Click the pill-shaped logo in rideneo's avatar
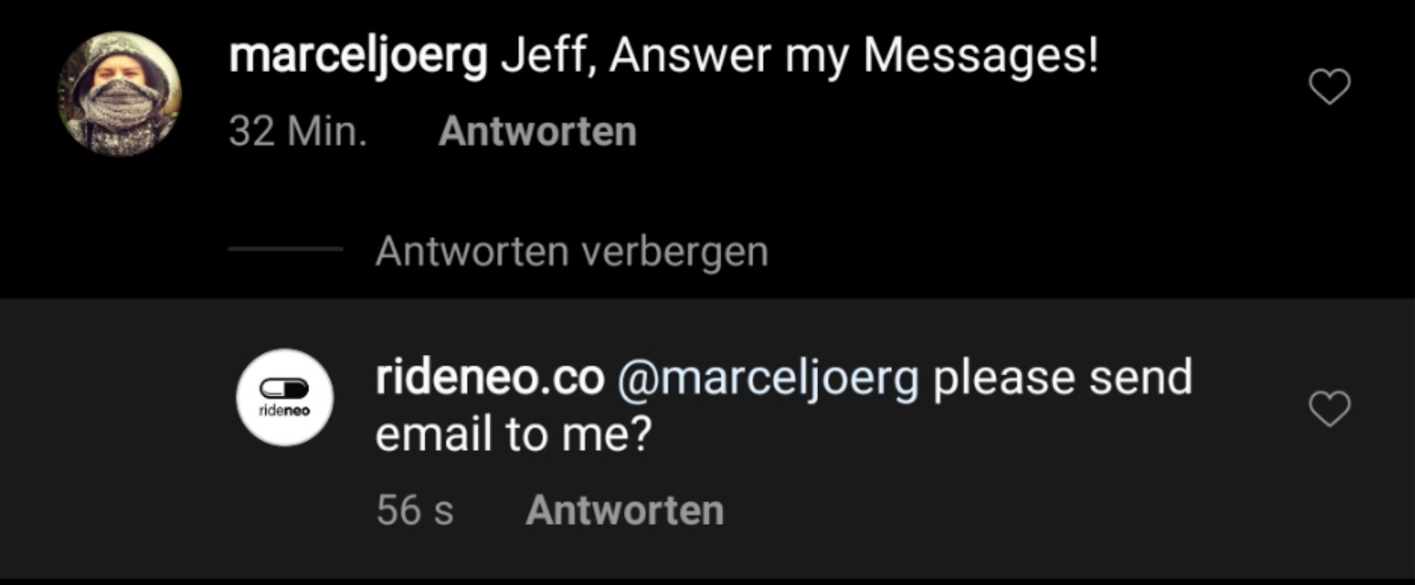 [284, 389]
